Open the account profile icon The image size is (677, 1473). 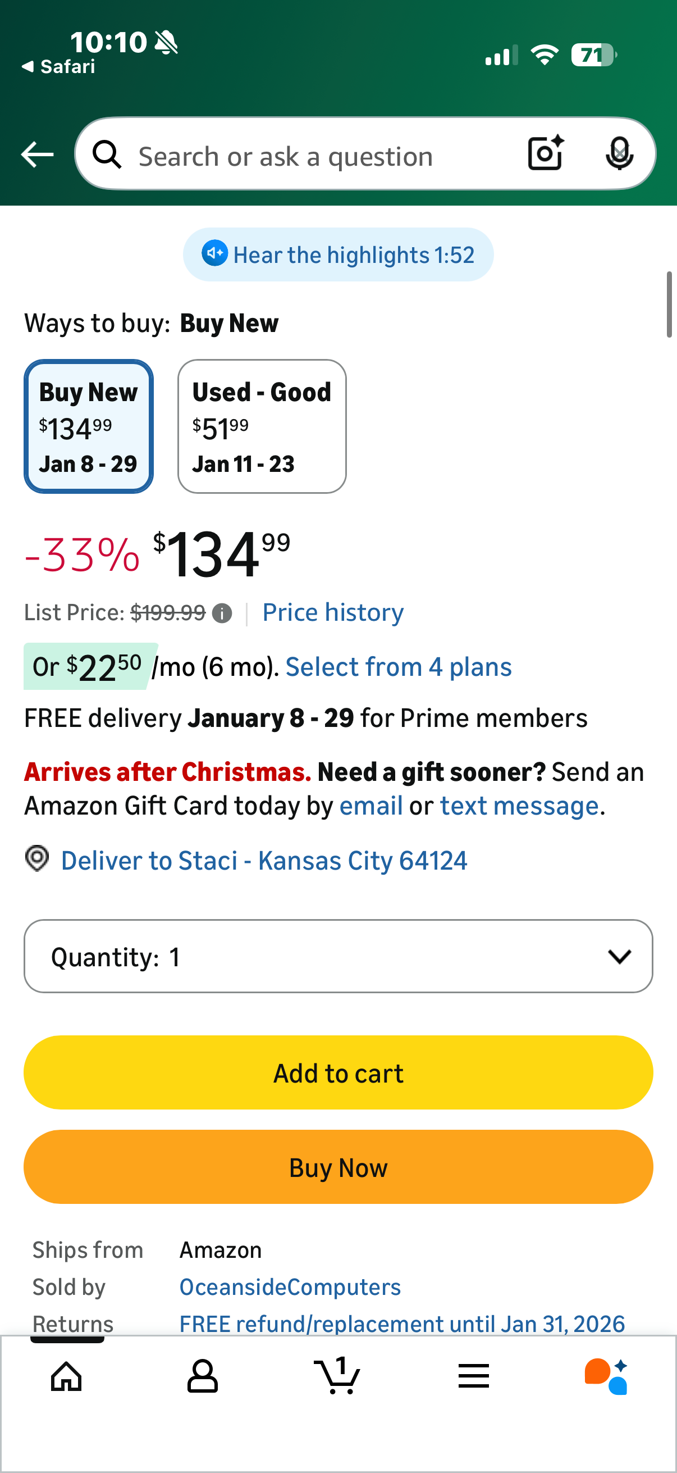click(202, 1376)
